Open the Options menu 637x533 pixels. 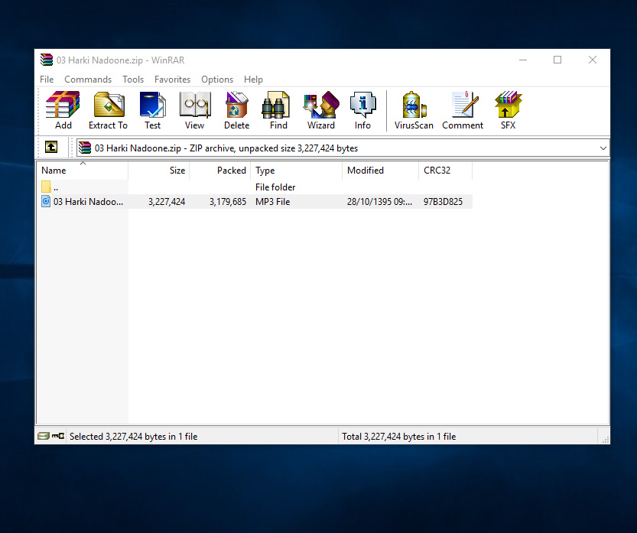coord(217,80)
